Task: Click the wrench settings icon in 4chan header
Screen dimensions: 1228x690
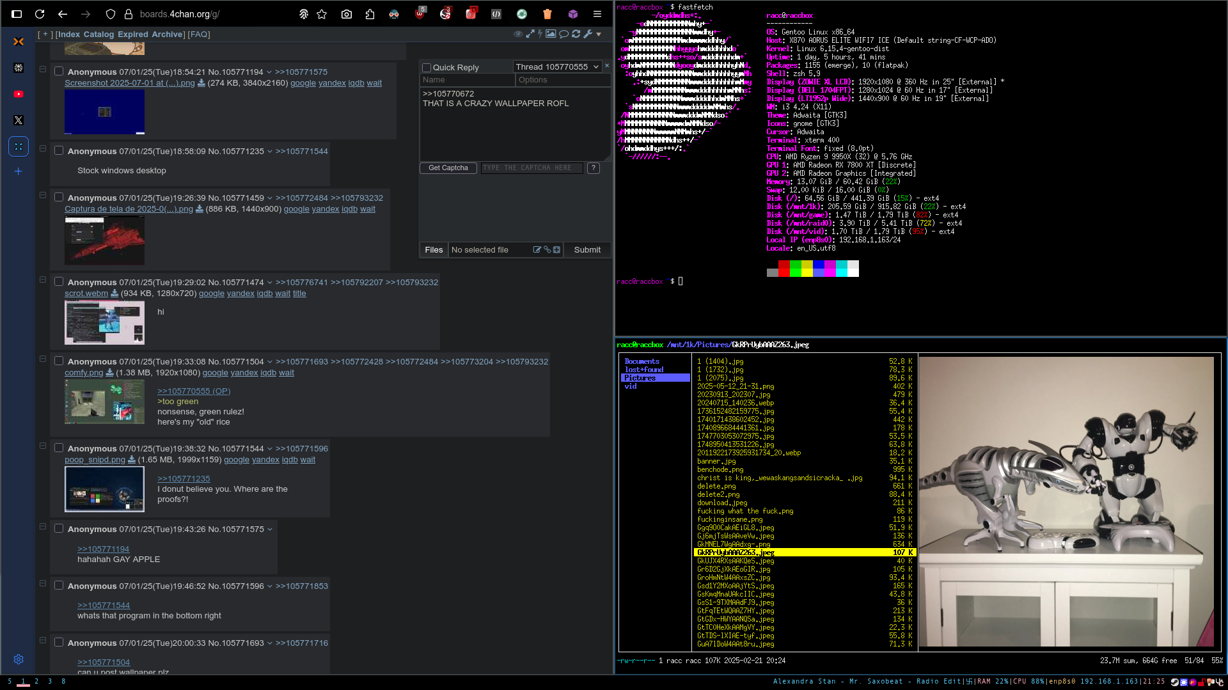Action: tap(588, 34)
